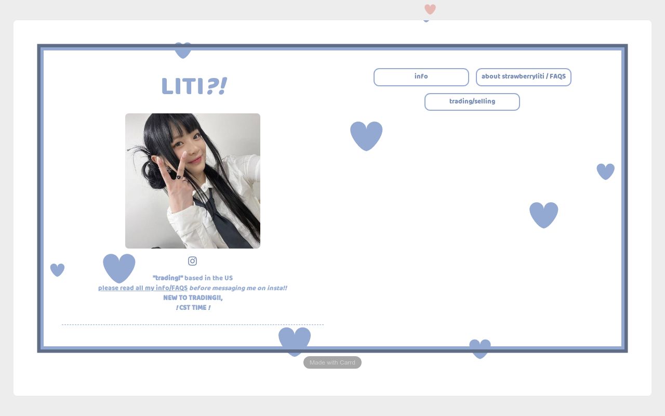Open the info page
The image size is (665, 416).
click(x=421, y=77)
